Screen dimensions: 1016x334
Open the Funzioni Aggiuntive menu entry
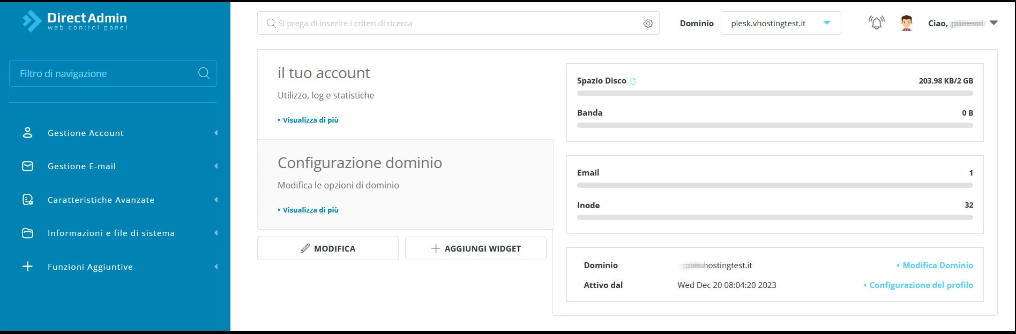click(89, 266)
